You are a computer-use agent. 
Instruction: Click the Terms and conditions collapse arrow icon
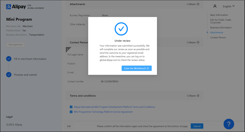(x=198, y=96)
